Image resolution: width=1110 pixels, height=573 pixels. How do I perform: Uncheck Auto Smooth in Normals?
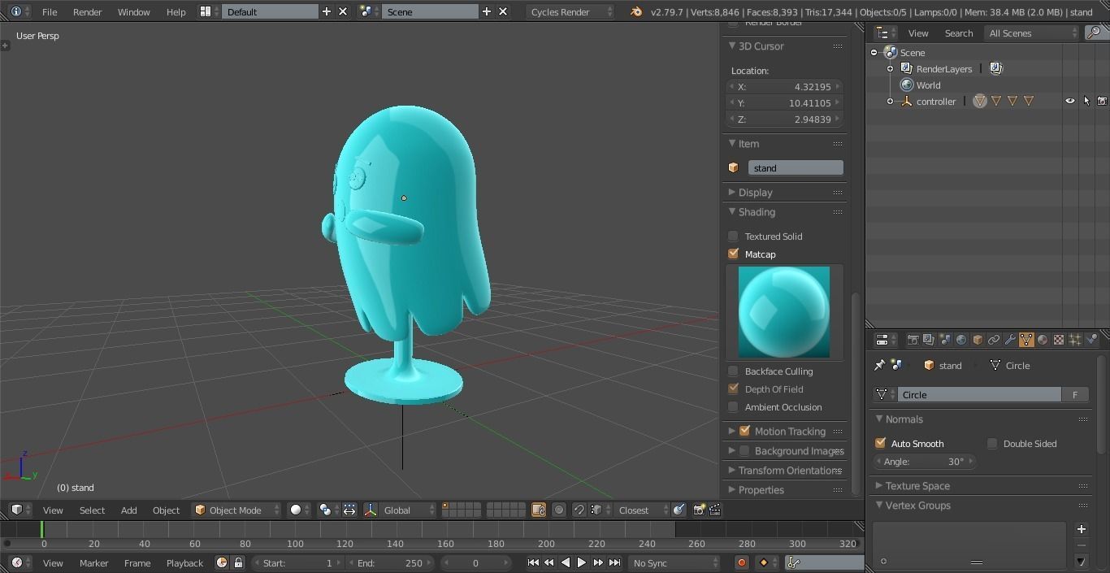(880, 444)
